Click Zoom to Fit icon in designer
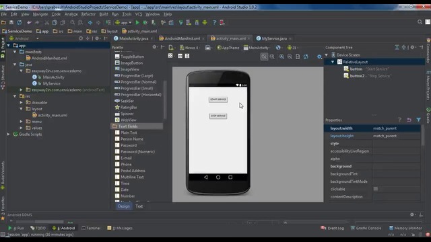The height and width of the screenshot is (242, 431). tap(264, 56)
